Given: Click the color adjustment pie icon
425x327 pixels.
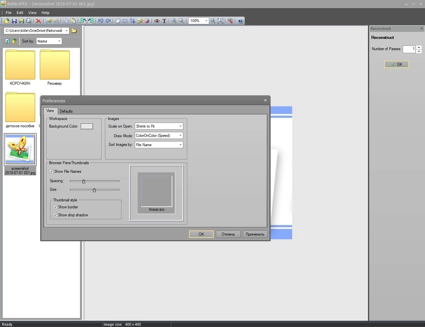Looking at the screenshot, I should (x=147, y=21).
